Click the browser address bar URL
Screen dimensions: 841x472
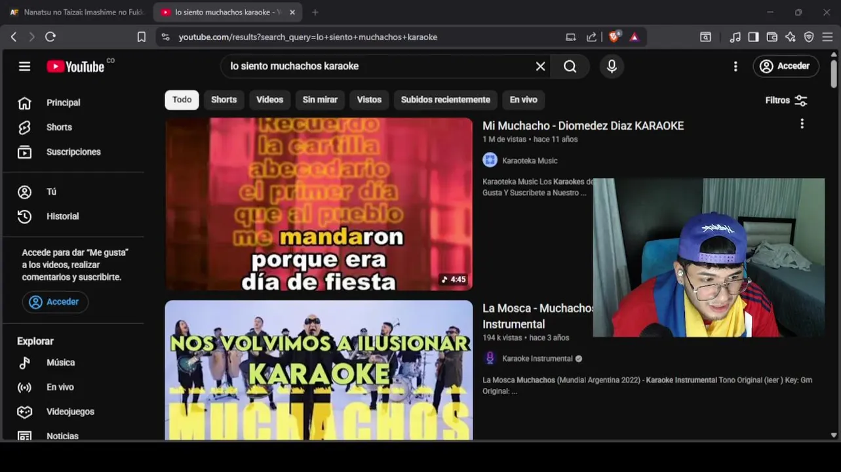[308, 37]
